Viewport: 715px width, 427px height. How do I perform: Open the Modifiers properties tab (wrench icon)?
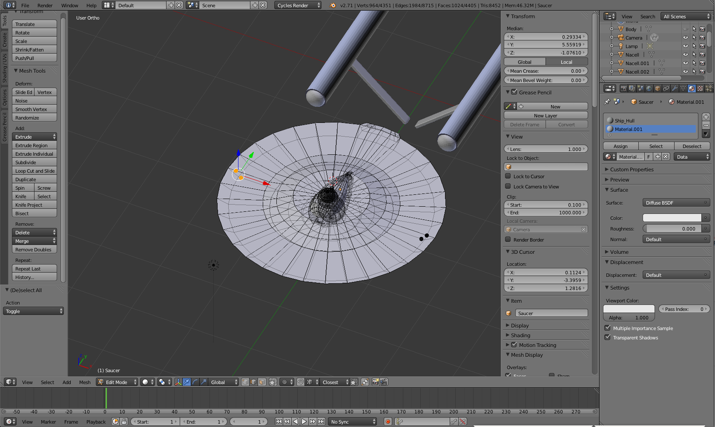[x=675, y=88]
